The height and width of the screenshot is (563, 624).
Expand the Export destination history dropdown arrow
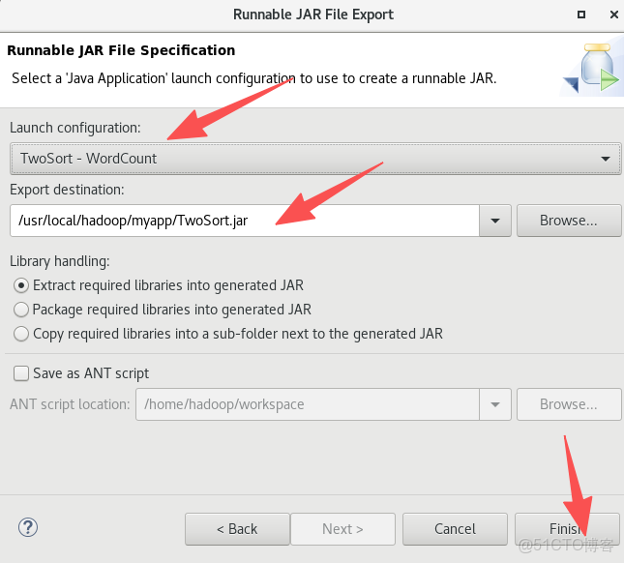(495, 221)
